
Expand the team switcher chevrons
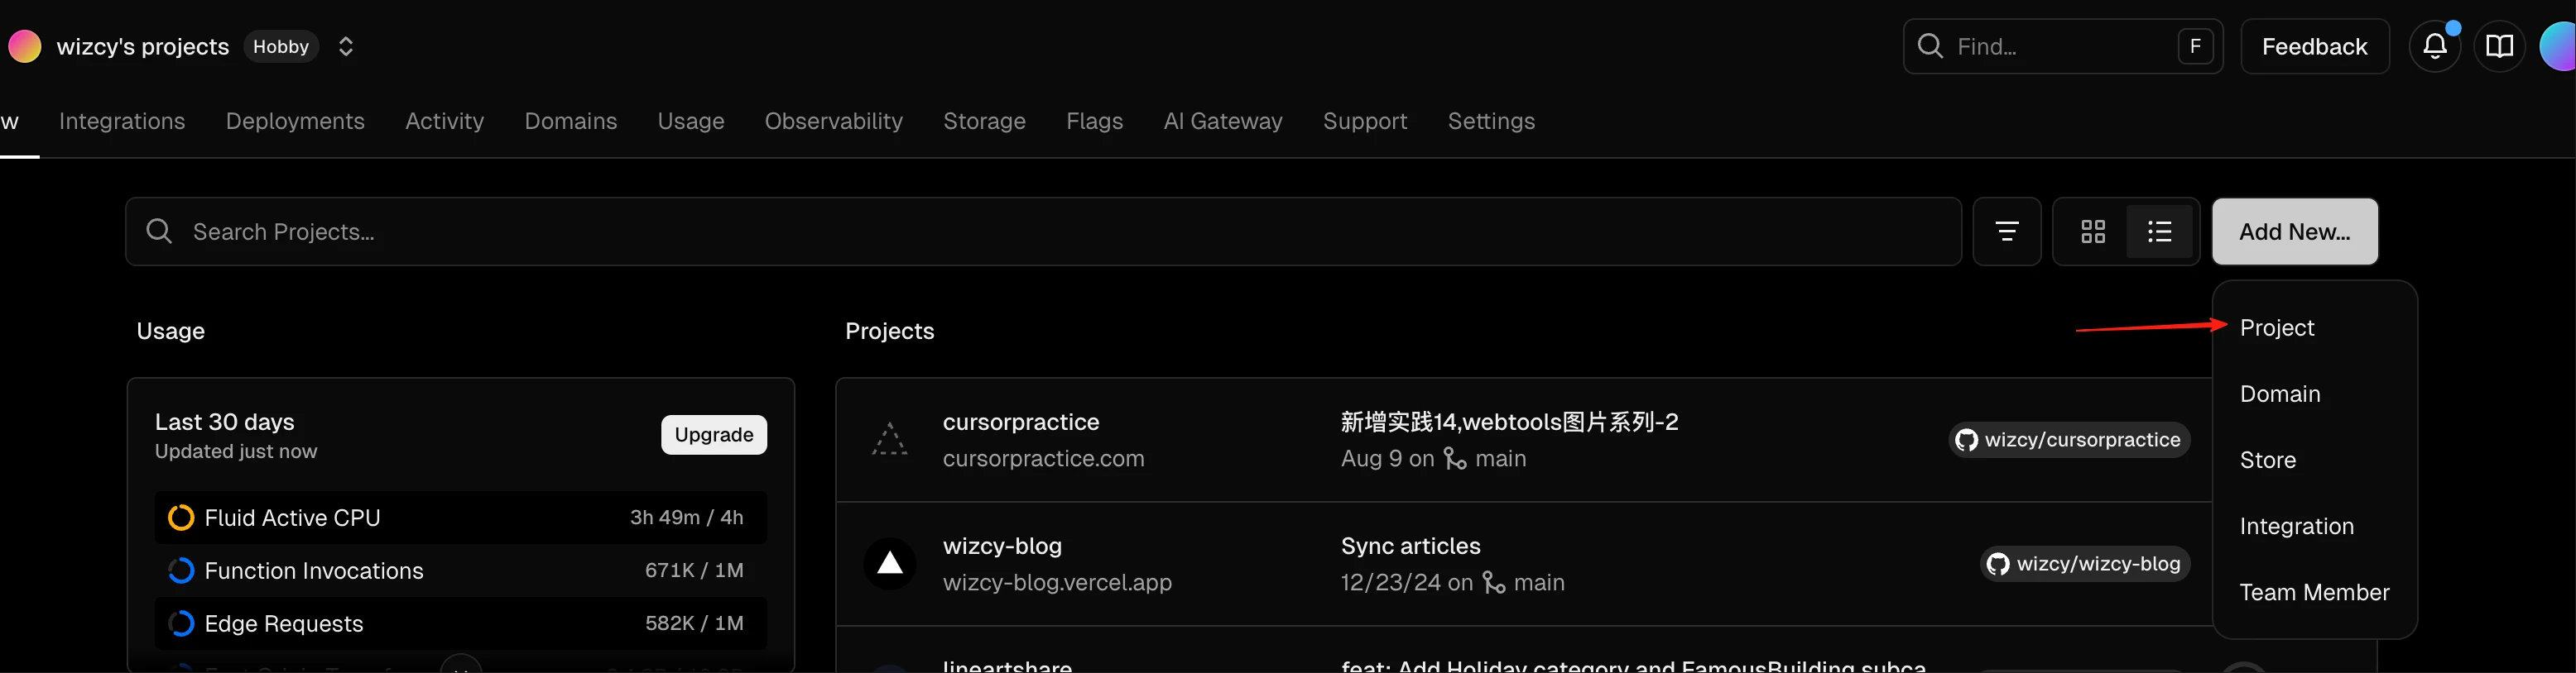click(x=346, y=46)
